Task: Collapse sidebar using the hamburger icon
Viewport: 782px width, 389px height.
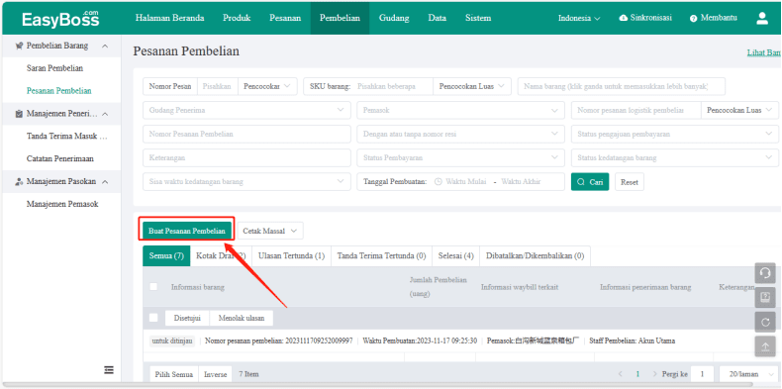Action: point(109,369)
